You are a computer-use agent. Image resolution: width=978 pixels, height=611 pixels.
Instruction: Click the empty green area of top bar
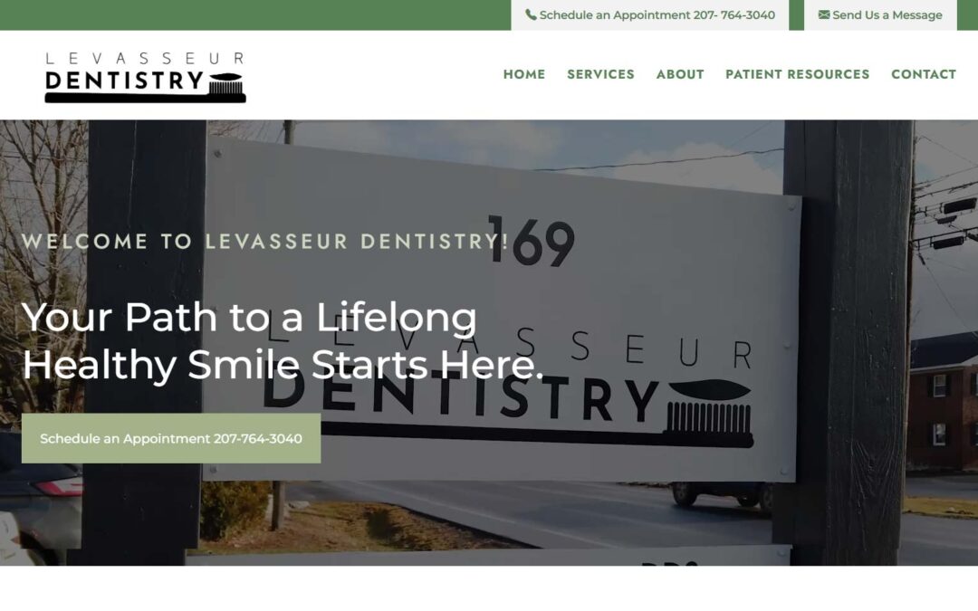click(255, 15)
